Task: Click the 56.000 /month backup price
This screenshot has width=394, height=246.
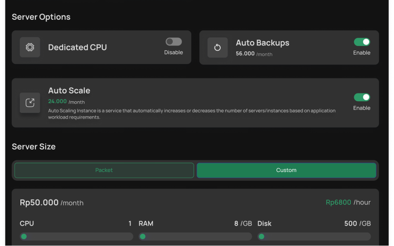Action: (254, 54)
